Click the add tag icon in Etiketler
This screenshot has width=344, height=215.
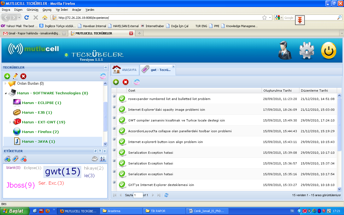[7, 159]
